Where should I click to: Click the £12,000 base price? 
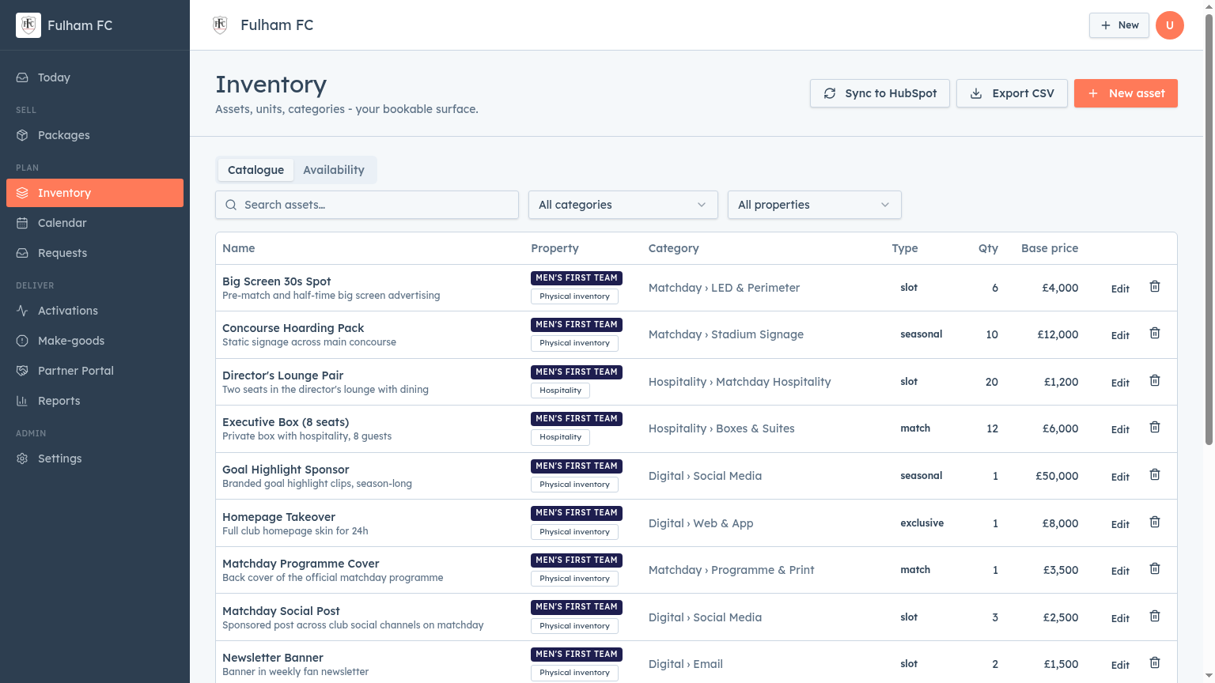1058,334
